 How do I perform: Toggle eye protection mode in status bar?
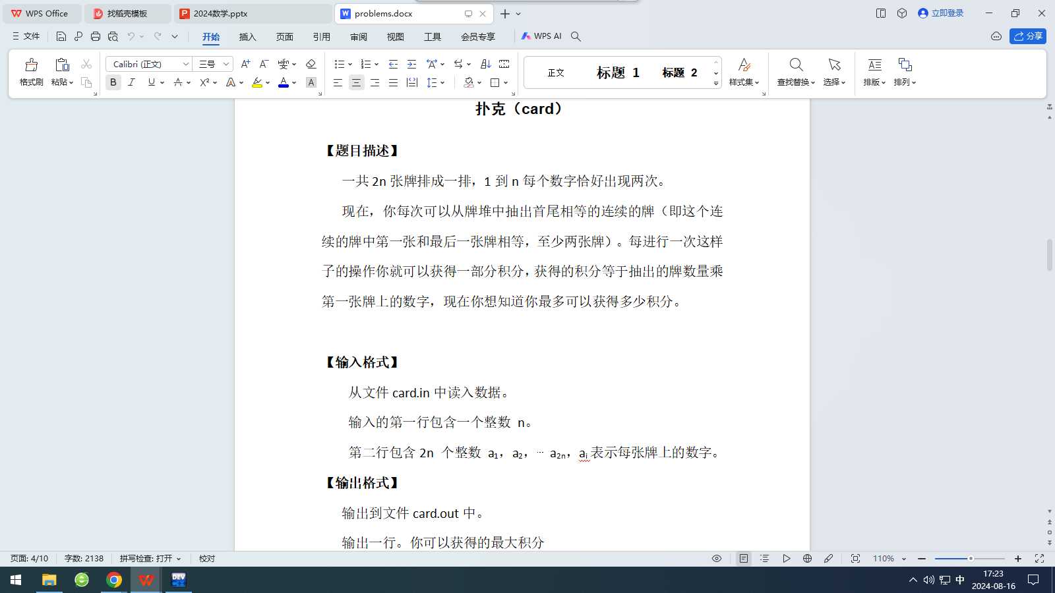coord(717,559)
